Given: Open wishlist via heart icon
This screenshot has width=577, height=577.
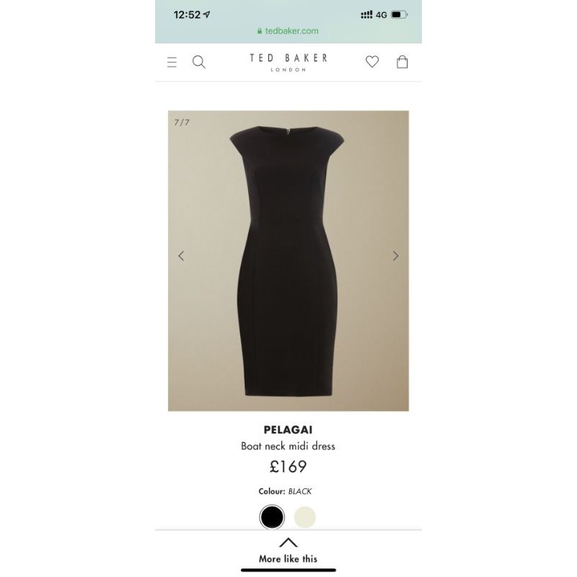Looking at the screenshot, I should pyautogui.click(x=372, y=61).
